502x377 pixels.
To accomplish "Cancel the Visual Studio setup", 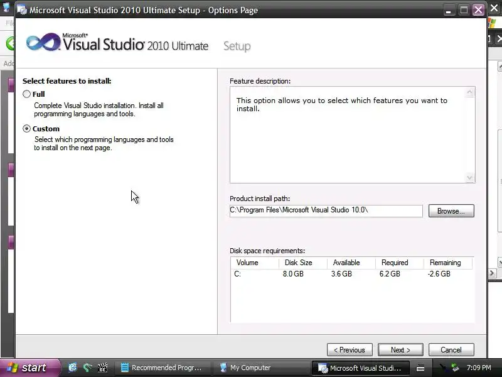I will tap(451, 350).
